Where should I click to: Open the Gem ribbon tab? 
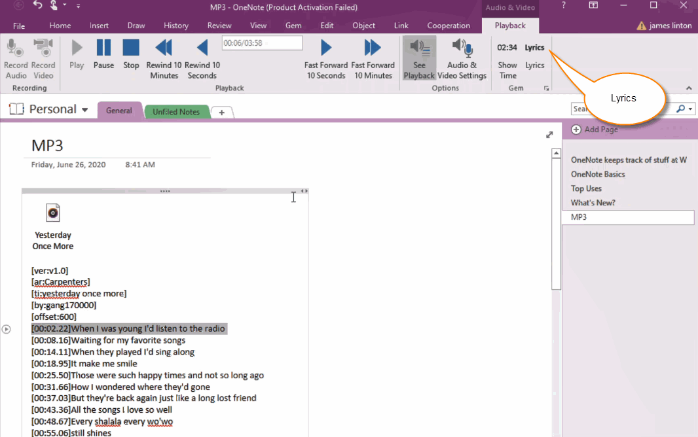(x=293, y=26)
